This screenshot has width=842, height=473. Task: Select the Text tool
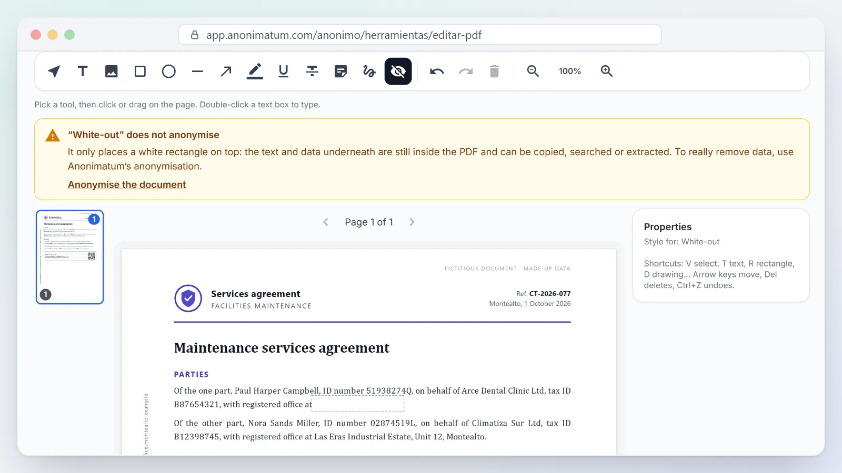[x=83, y=71]
